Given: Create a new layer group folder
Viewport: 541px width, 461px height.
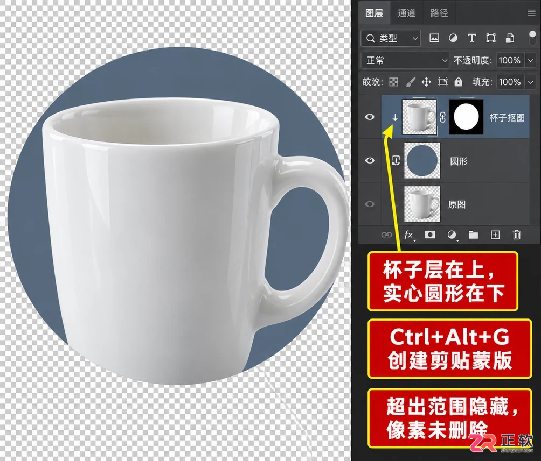Looking at the screenshot, I should click(x=473, y=235).
